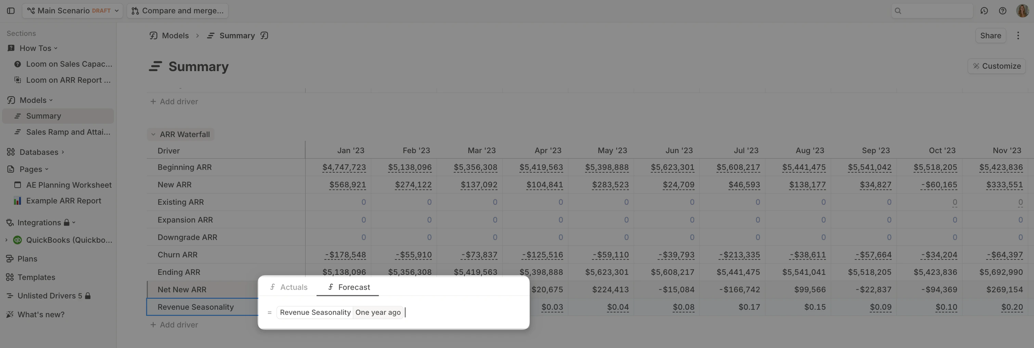Select Jan '23 Beginning ARR value $4,747,723
The height and width of the screenshot is (348, 1034).
(x=344, y=168)
